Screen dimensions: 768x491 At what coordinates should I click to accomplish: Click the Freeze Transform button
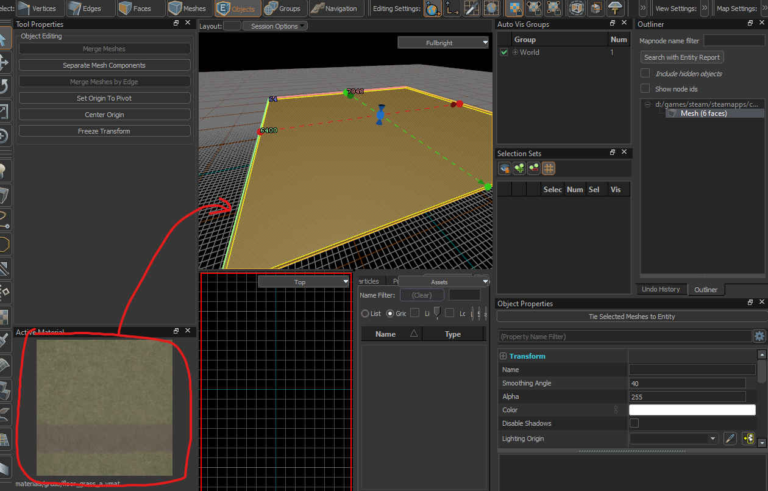(x=104, y=131)
